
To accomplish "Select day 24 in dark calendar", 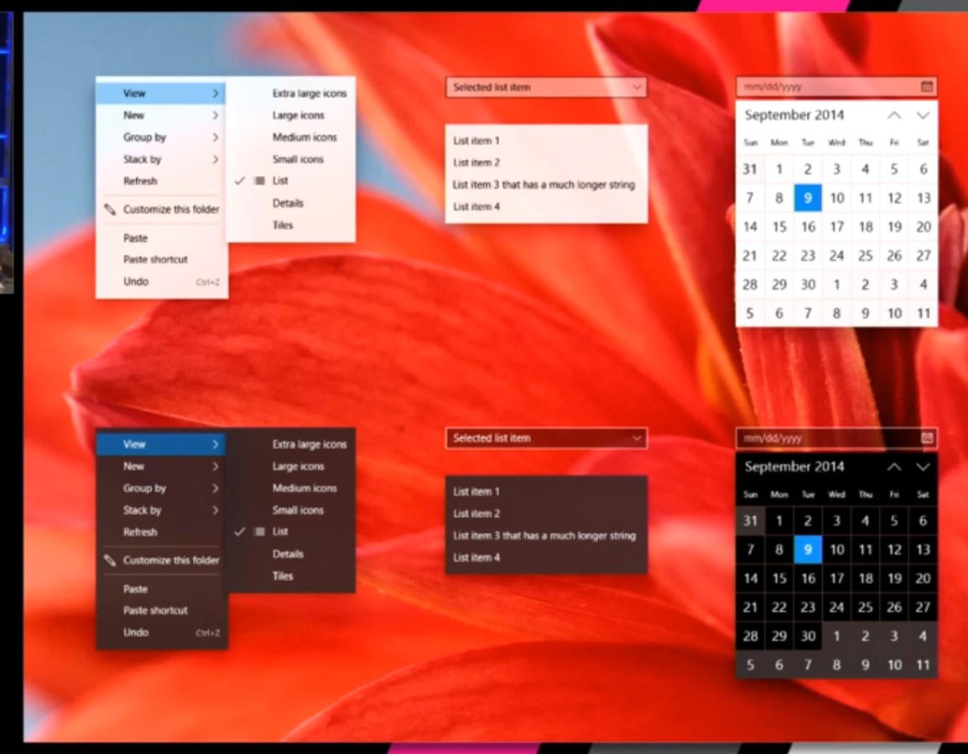I will [x=836, y=607].
